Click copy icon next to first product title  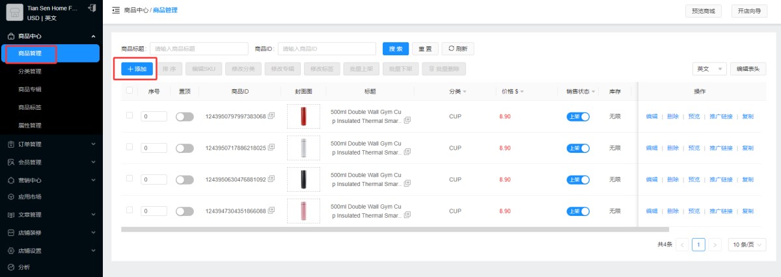[407, 120]
